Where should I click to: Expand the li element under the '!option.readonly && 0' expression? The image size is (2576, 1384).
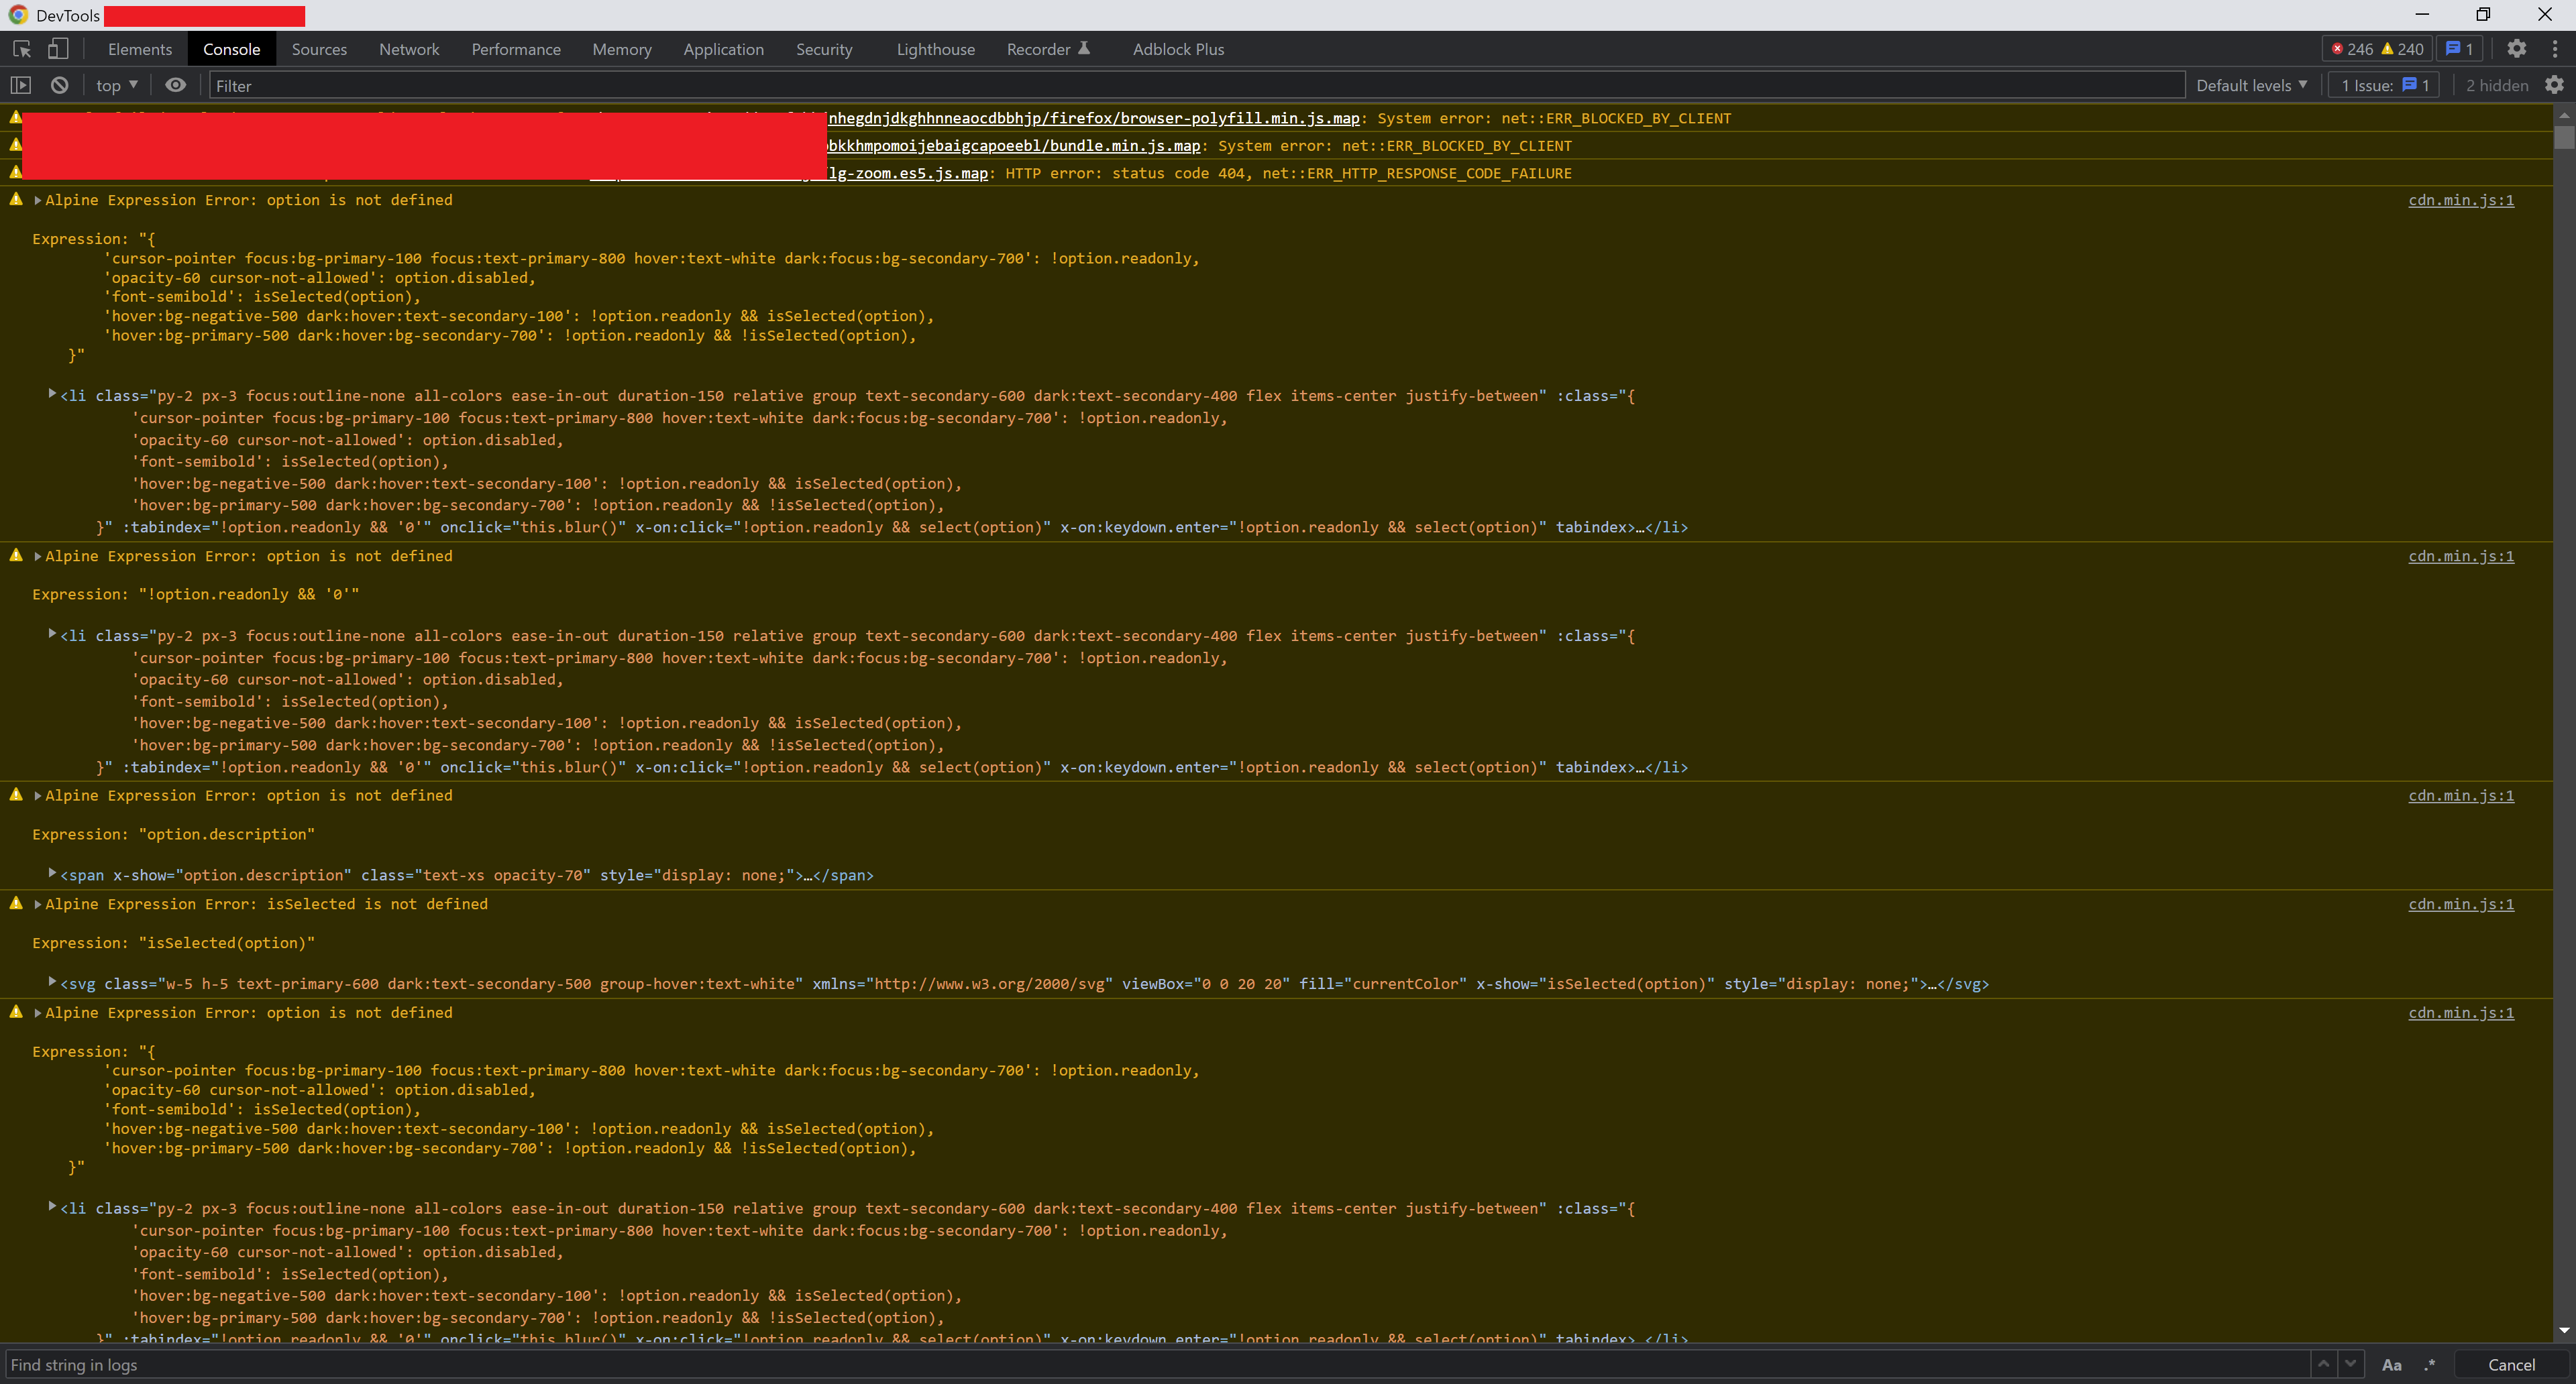click(52, 634)
